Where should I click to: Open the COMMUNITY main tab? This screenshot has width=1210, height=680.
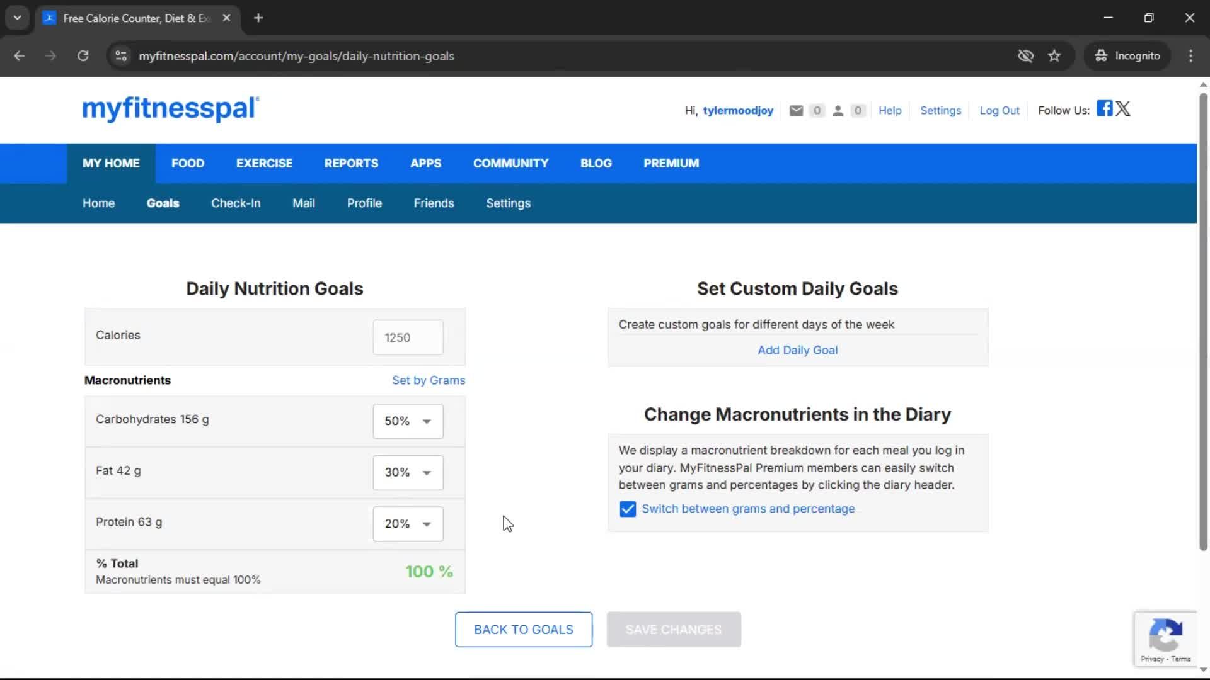pos(510,163)
